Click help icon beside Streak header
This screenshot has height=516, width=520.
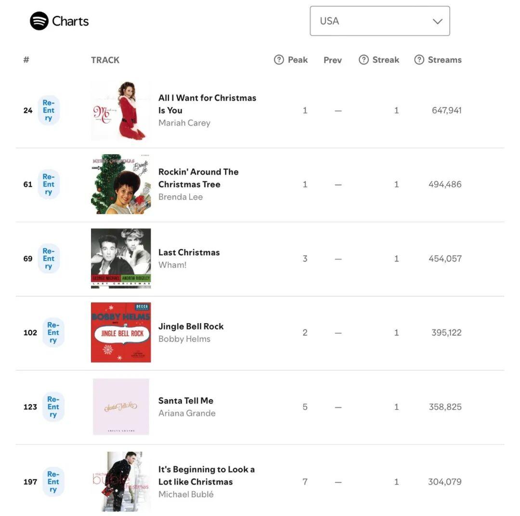click(x=364, y=60)
